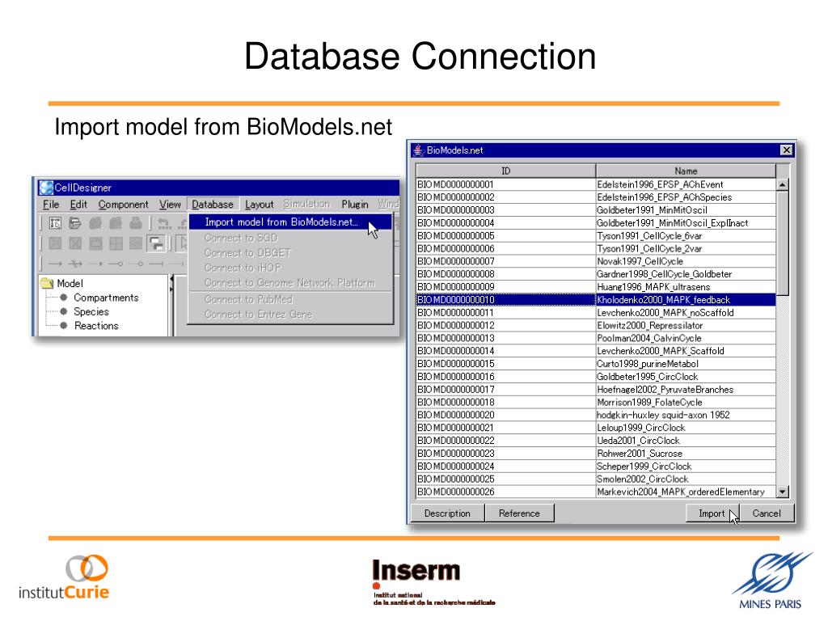
Task: Close the BioModels.net dialog with X button
Action: (x=786, y=150)
